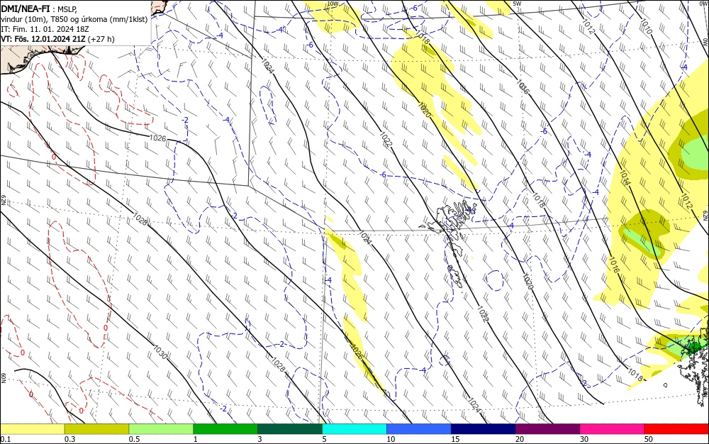
Task: Select the green 1–3 legend swatch
Action: pyautogui.click(x=225, y=429)
